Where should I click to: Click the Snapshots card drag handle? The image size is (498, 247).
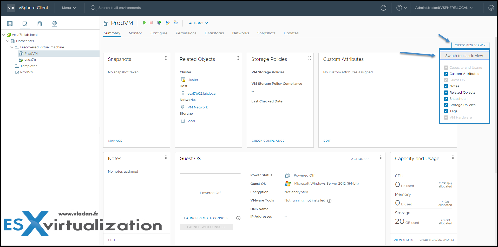(x=166, y=58)
